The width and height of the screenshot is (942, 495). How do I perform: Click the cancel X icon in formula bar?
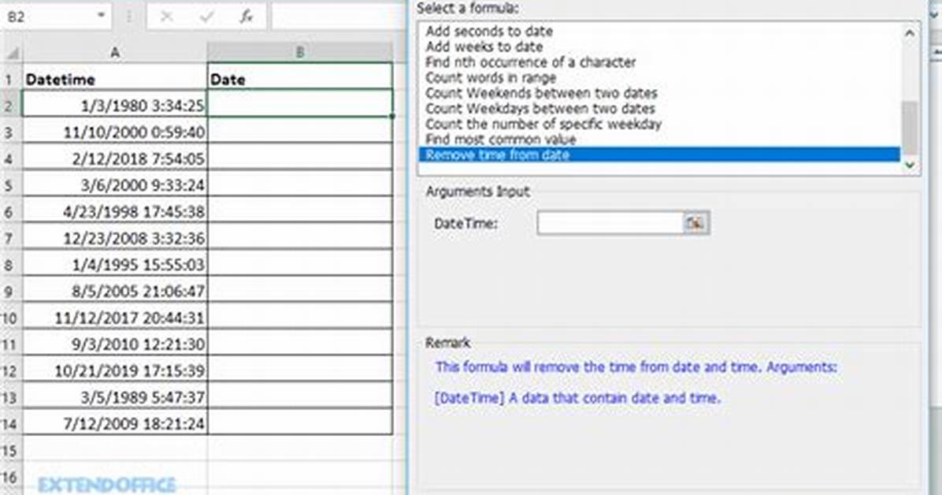(x=166, y=17)
